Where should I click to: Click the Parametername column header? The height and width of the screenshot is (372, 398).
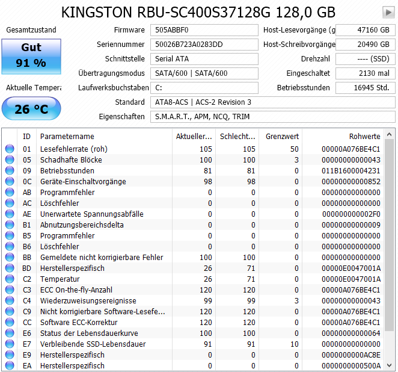click(105, 137)
